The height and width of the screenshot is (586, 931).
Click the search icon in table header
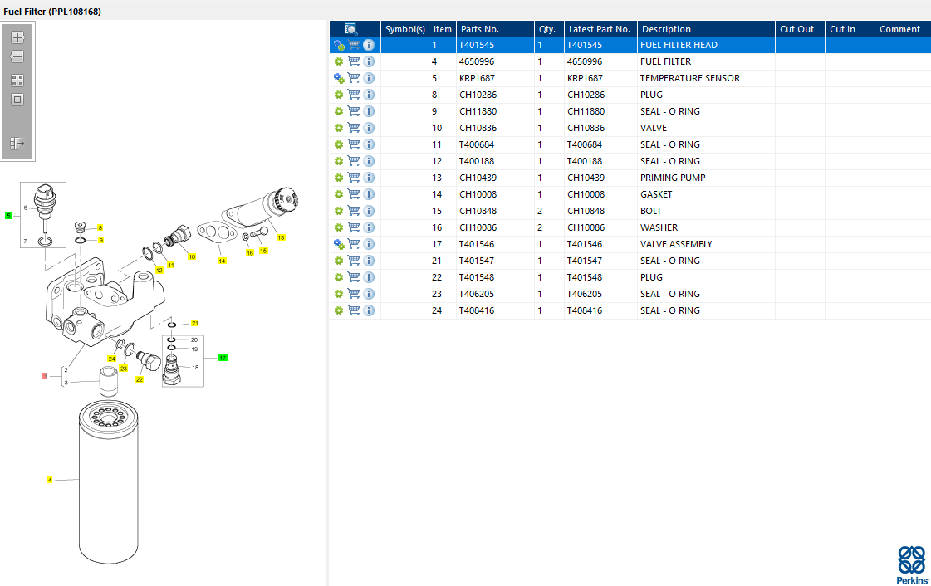351,29
